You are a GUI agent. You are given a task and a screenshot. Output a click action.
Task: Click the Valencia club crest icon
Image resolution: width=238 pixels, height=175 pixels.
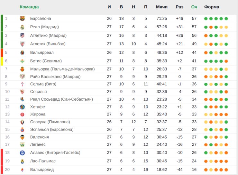pyautogui.click(x=22, y=137)
